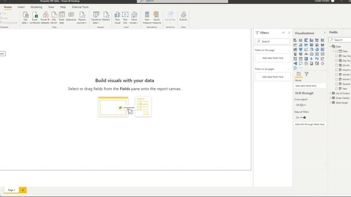The height and width of the screenshot is (197, 351).
Task: Add a new report page
Action: 22,190
